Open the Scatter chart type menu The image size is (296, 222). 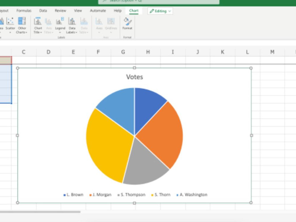[x=10, y=25]
